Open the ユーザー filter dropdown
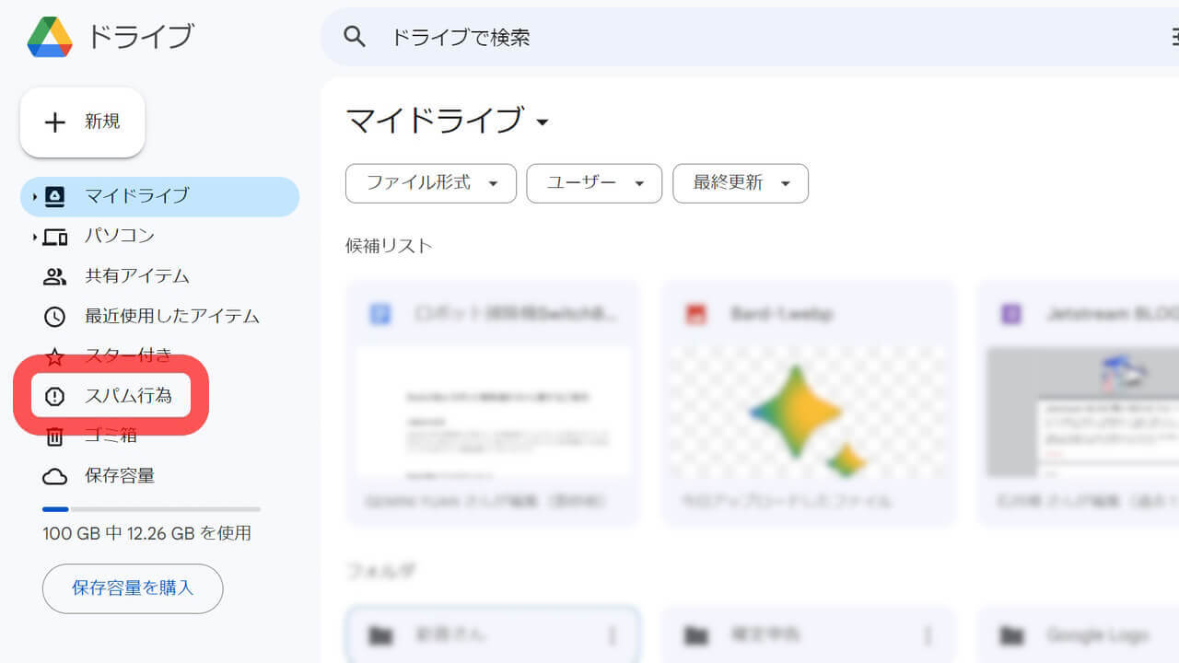Screen dimensions: 1179x663 pyautogui.click(x=594, y=183)
